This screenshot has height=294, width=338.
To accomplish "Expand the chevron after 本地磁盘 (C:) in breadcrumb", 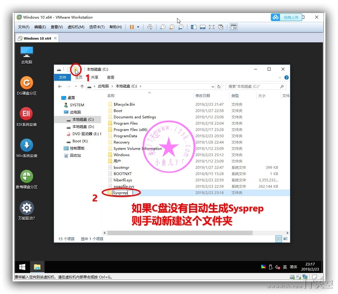I will click(140, 86).
